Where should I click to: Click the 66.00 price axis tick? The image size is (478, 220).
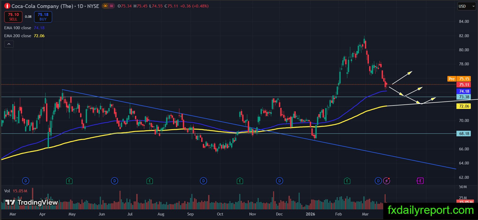[464, 149]
